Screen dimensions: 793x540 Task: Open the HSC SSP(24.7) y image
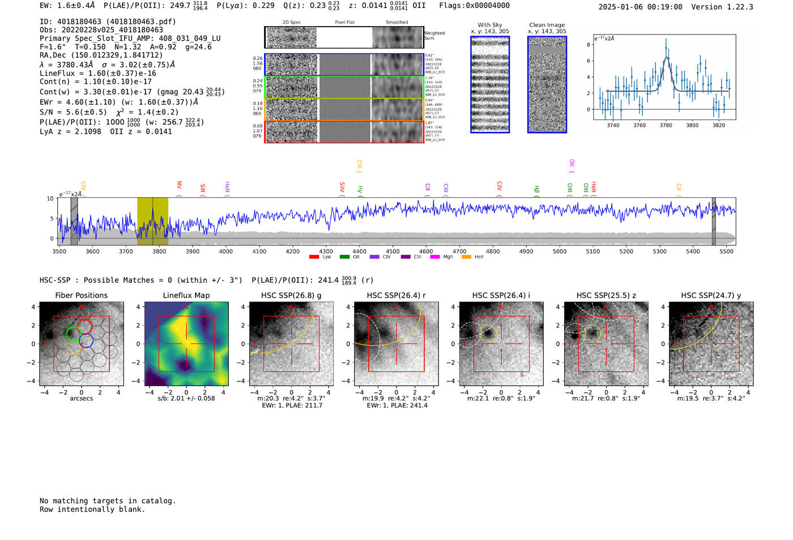coord(711,344)
